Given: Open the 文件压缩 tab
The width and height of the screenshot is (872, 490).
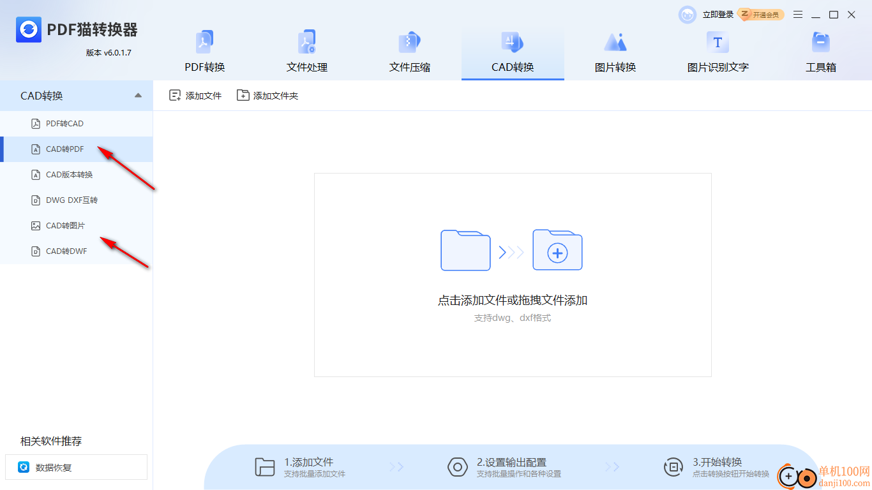Looking at the screenshot, I should pyautogui.click(x=410, y=51).
